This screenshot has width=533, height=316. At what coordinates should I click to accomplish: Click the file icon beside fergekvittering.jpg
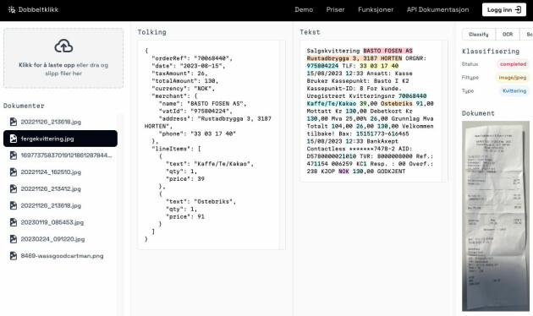pyautogui.click(x=14, y=139)
